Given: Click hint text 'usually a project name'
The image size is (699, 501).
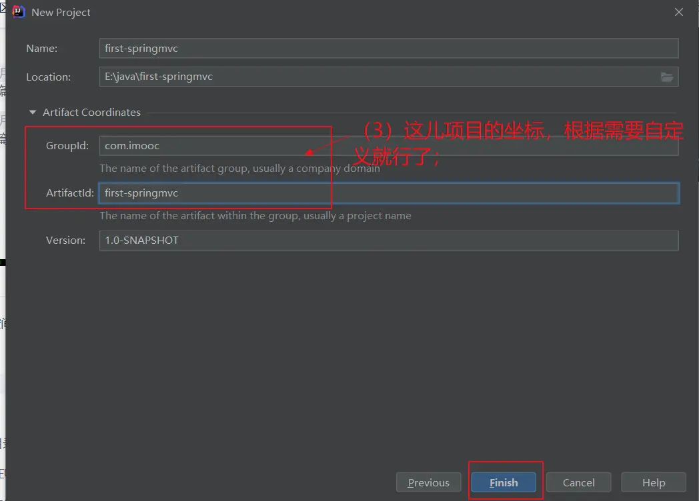Looking at the screenshot, I should click(x=357, y=216).
